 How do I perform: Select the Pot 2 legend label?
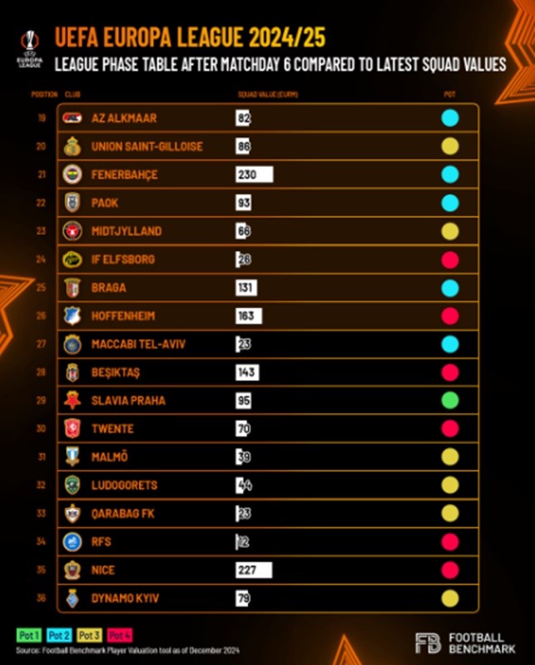pyautogui.click(x=59, y=635)
